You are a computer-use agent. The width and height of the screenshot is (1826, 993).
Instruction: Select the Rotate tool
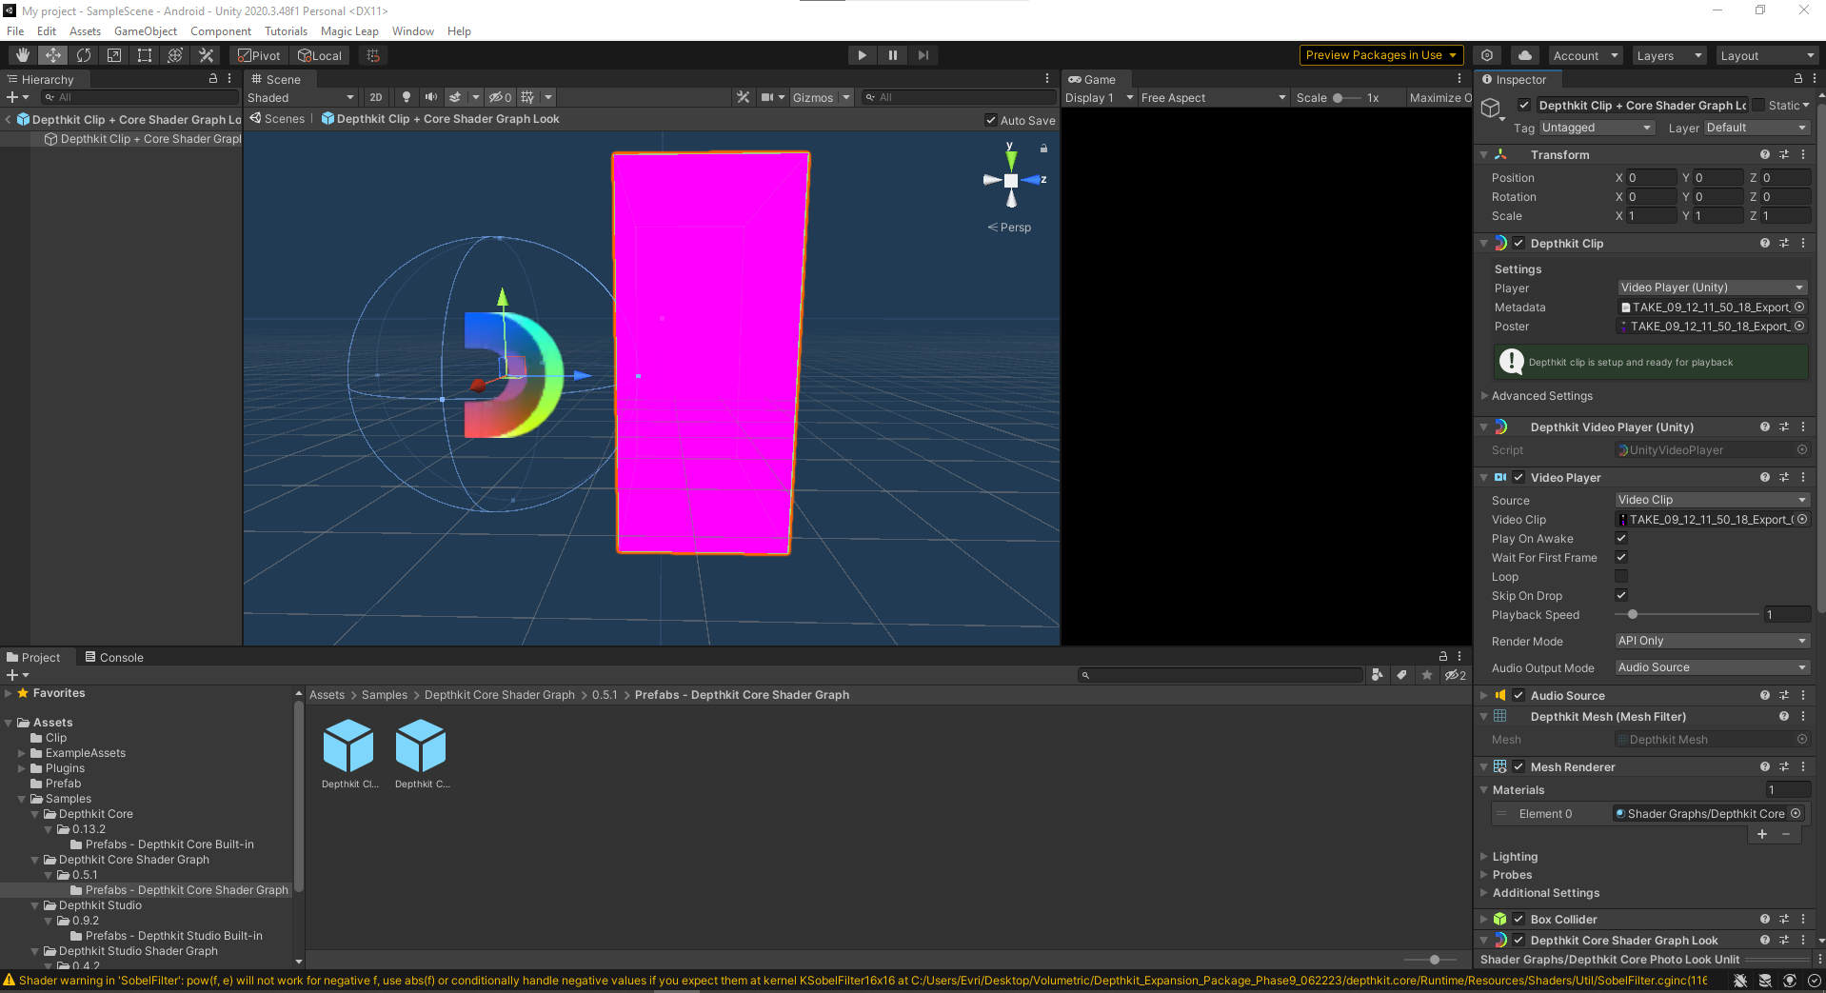click(x=84, y=55)
